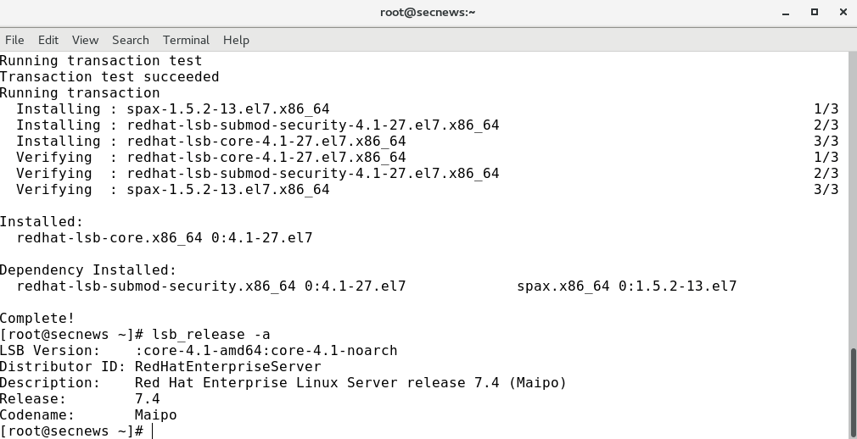Open the Help menu
This screenshot has width=857, height=439.
point(236,40)
